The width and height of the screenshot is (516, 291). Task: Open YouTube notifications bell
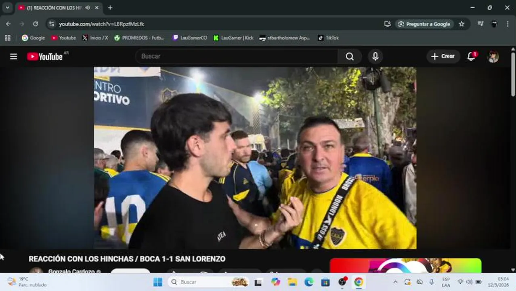471,57
